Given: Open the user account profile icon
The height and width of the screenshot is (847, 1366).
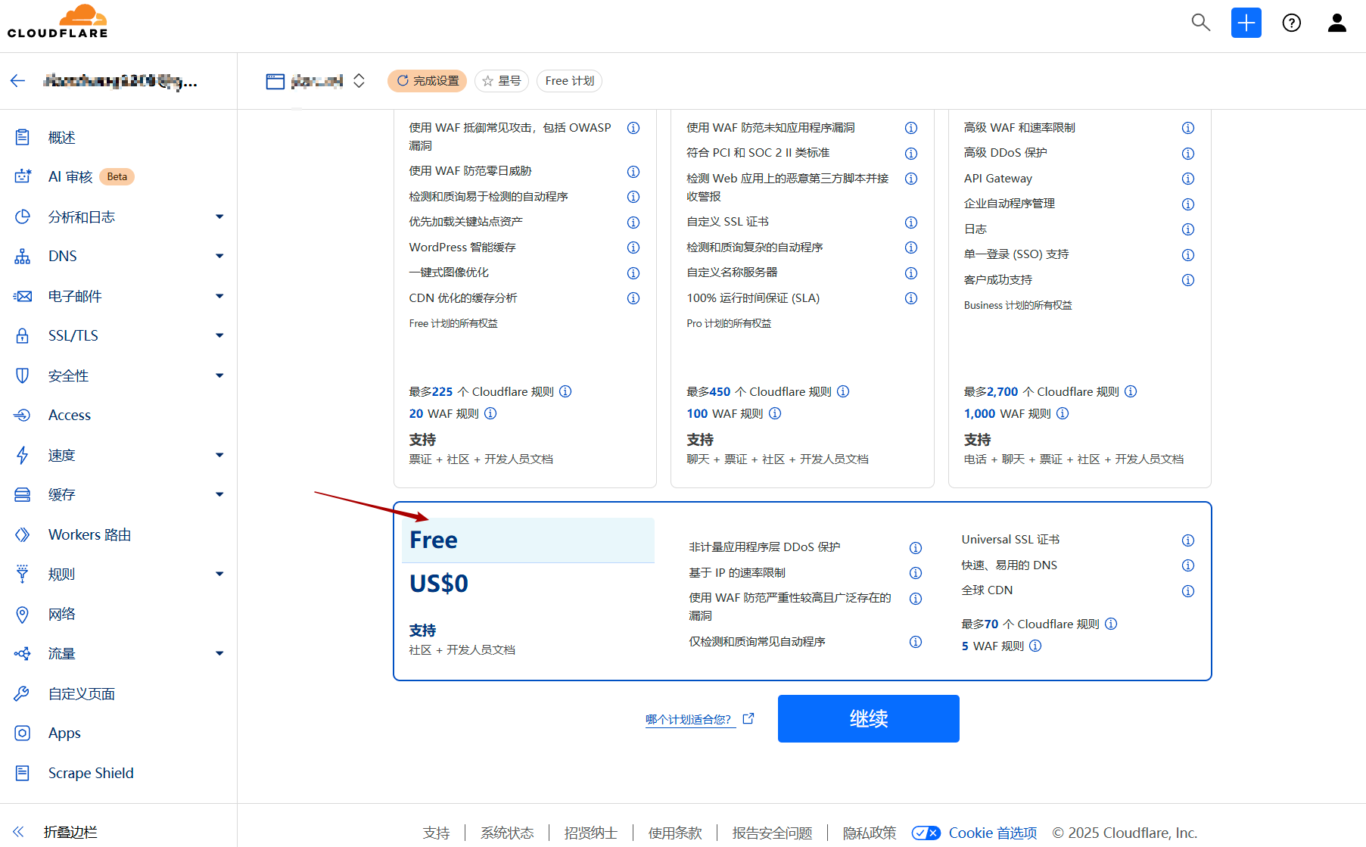Looking at the screenshot, I should click(x=1336, y=23).
